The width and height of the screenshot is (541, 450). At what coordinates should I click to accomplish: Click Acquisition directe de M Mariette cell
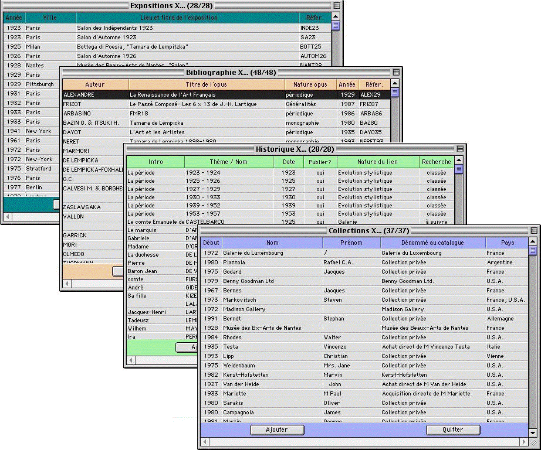click(426, 394)
